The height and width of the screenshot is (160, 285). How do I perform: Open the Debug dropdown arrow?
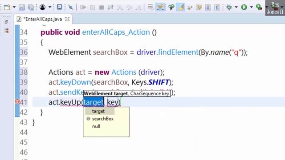pyautogui.click(x=236, y=7)
